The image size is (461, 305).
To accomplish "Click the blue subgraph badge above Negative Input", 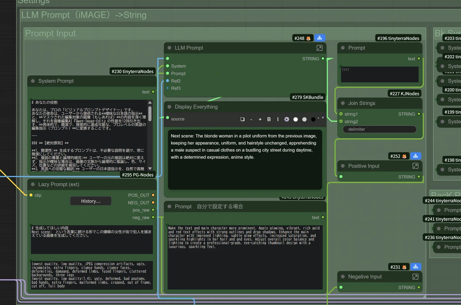I will (x=416, y=267).
